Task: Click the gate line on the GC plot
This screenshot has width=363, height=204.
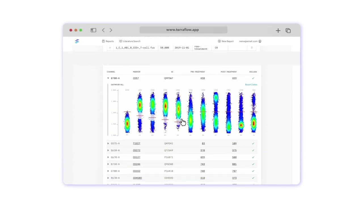Action: [x=127, y=112]
